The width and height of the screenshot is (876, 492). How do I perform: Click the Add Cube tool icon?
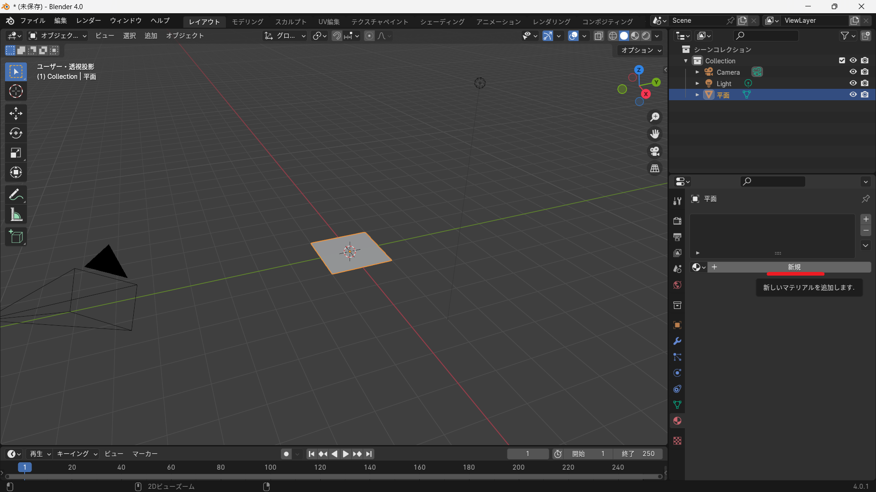click(16, 237)
